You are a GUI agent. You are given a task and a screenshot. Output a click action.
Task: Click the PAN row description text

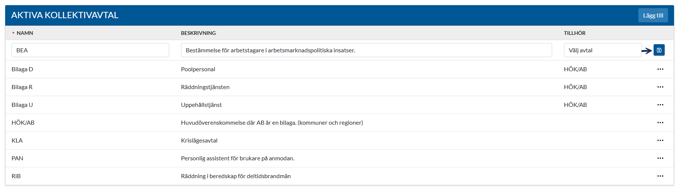[238, 158]
